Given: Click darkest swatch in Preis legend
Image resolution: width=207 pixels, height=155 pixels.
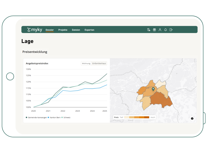Looking at the screenshot, I should (147, 117).
